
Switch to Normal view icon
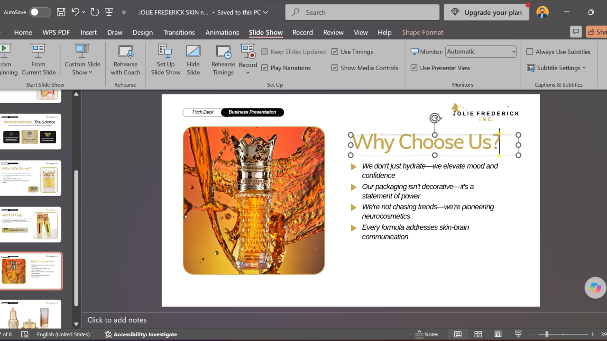458,334
